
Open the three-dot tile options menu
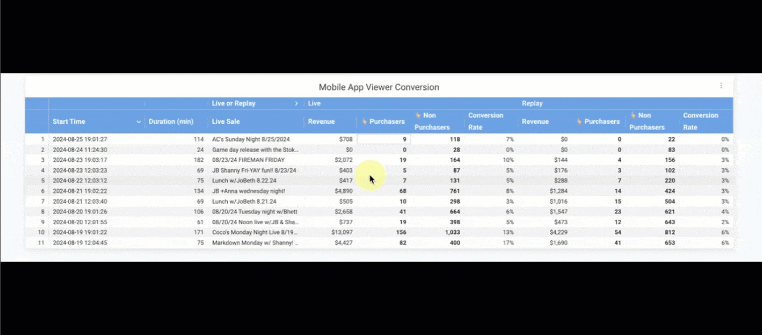point(721,86)
